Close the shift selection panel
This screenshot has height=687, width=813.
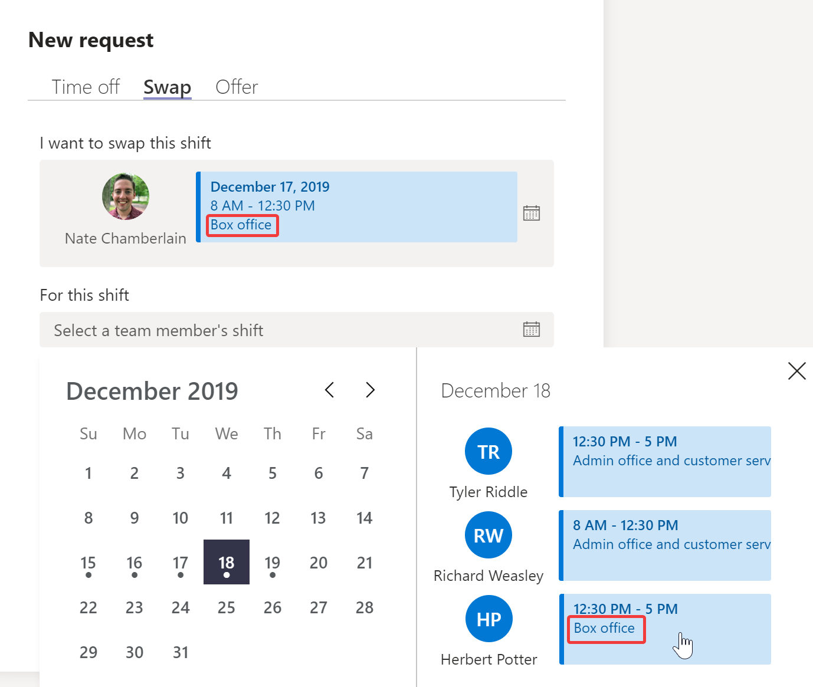[x=797, y=371]
